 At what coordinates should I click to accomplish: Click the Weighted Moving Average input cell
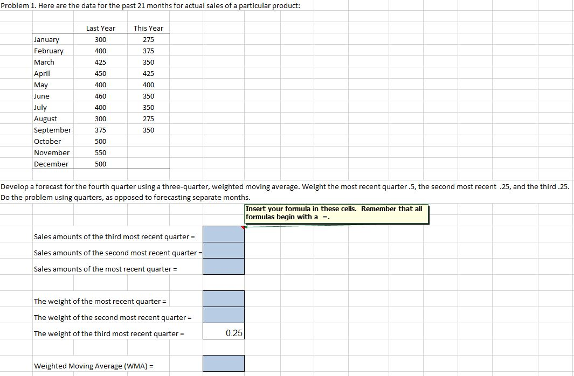coord(223,364)
